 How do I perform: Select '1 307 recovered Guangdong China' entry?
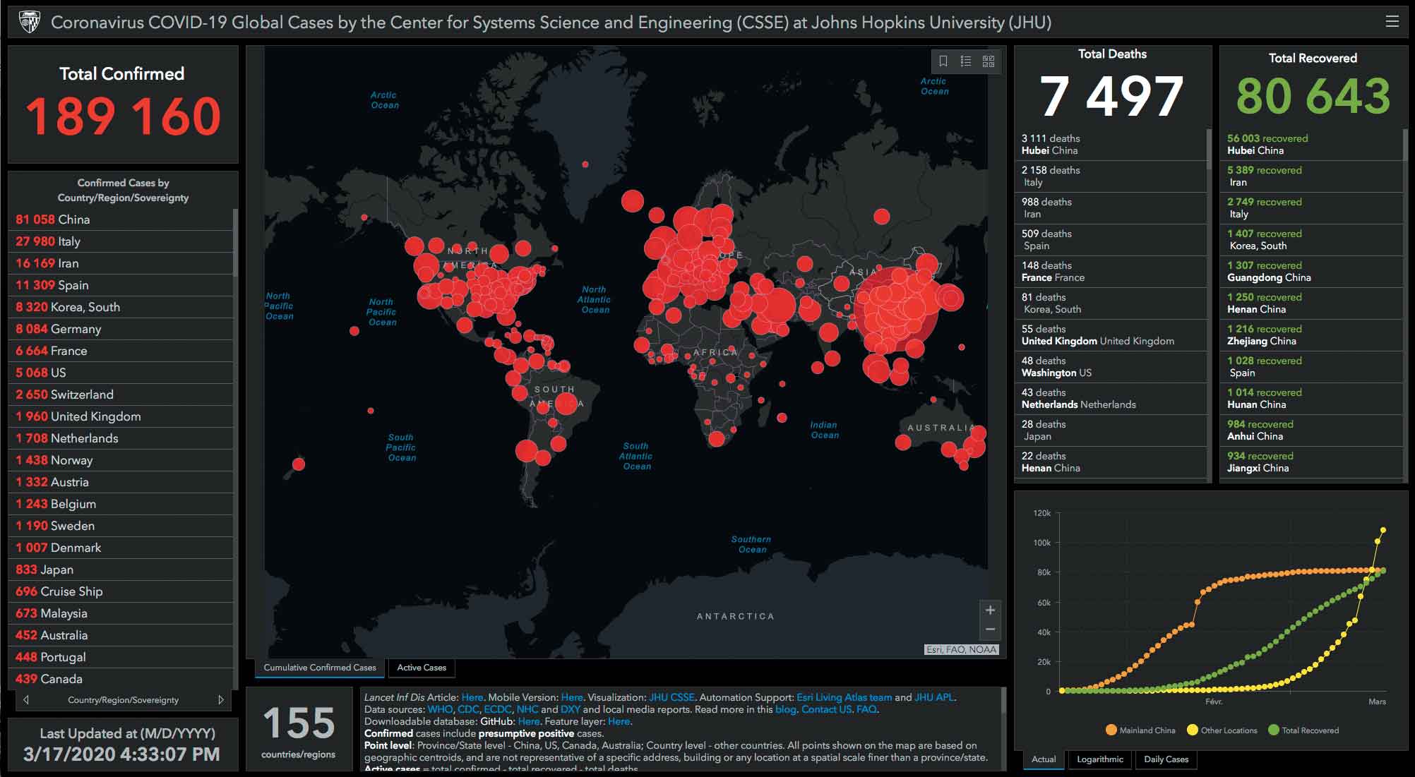(x=1312, y=272)
